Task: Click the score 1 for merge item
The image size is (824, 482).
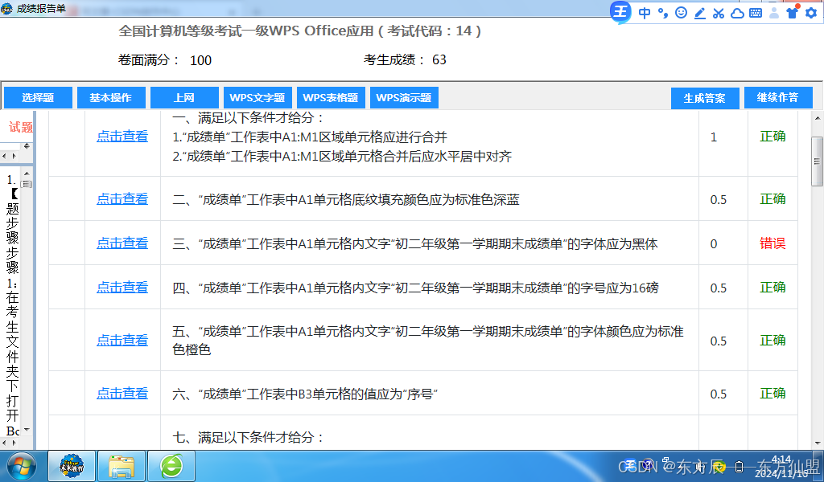Action: pos(714,137)
